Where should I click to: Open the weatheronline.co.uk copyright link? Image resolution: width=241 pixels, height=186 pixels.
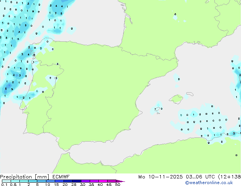click(209, 183)
